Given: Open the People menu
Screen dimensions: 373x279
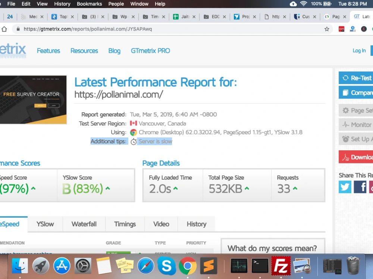Looking at the screenshot, I should click(116, 4).
